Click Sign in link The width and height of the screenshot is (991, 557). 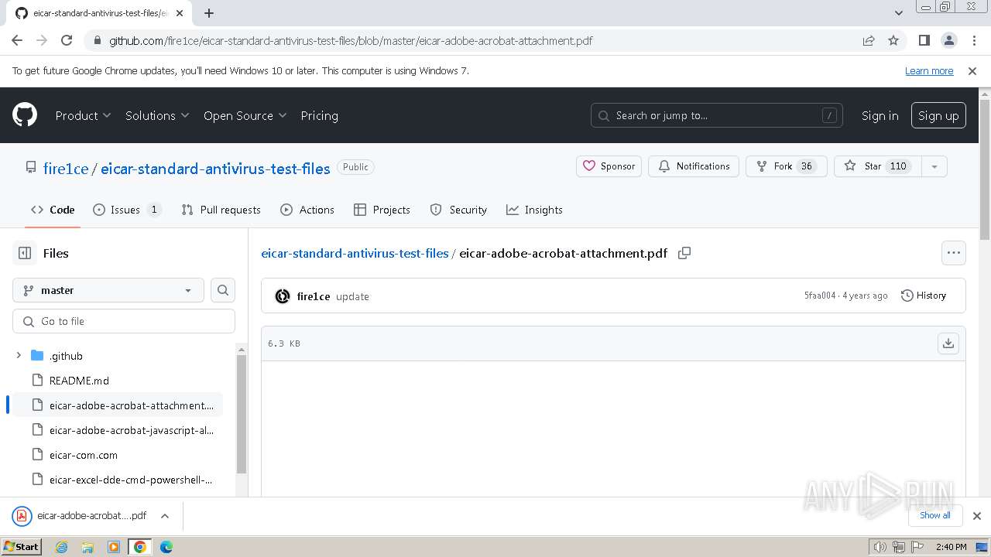[x=880, y=115]
